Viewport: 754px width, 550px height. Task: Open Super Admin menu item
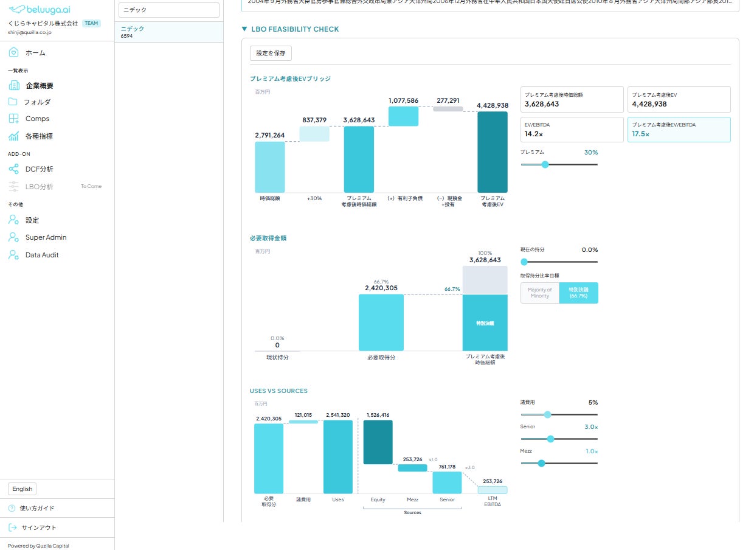click(46, 237)
